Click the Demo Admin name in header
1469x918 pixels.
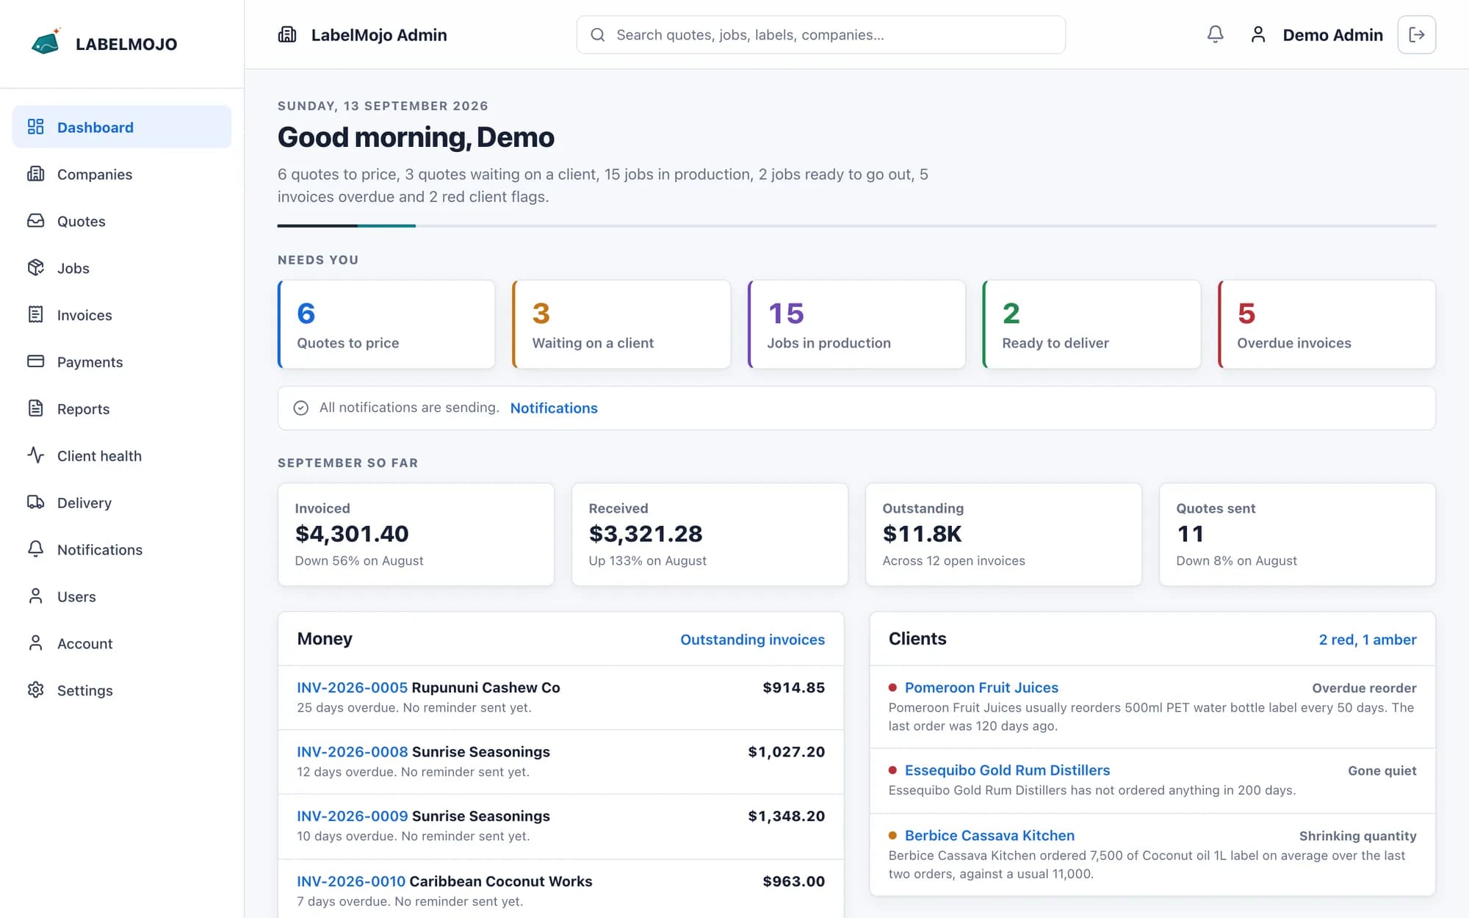[1332, 35]
